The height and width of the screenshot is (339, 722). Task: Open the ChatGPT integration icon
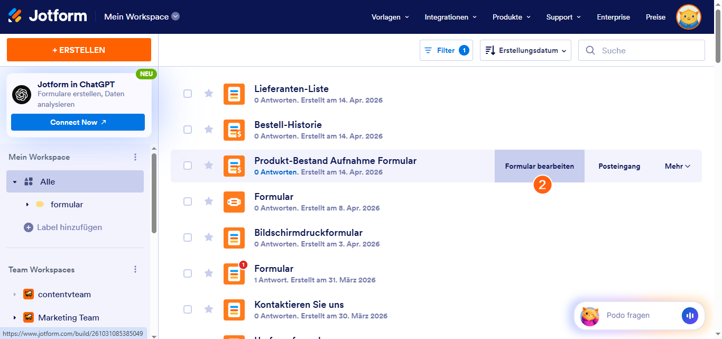21,95
